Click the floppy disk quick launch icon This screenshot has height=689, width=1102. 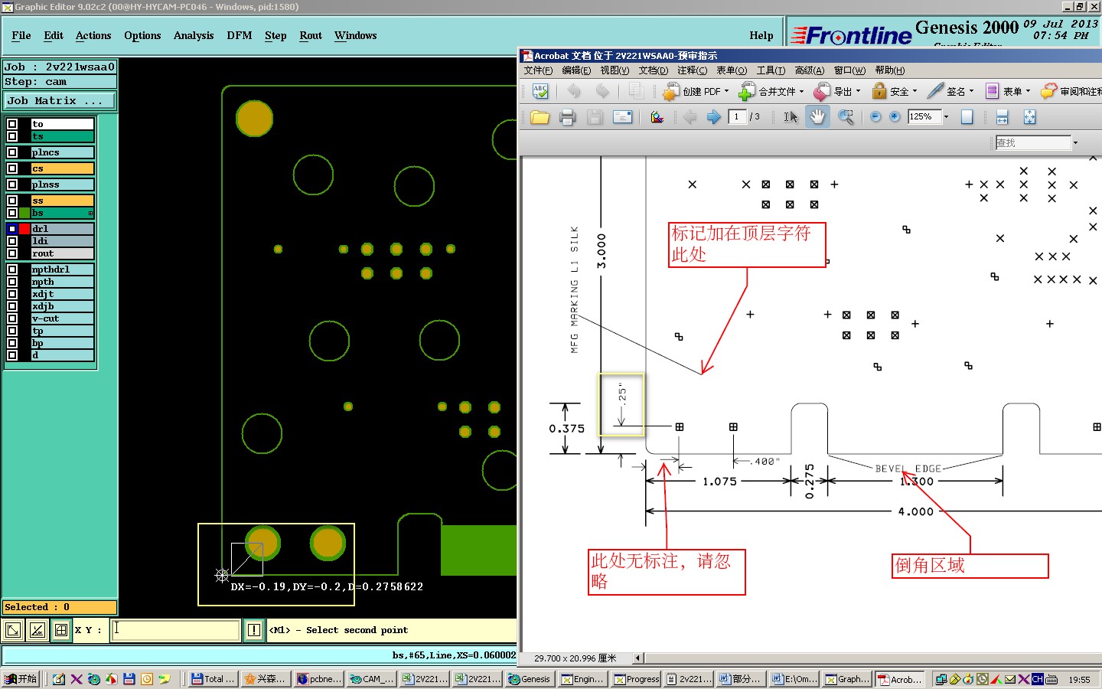point(129,679)
